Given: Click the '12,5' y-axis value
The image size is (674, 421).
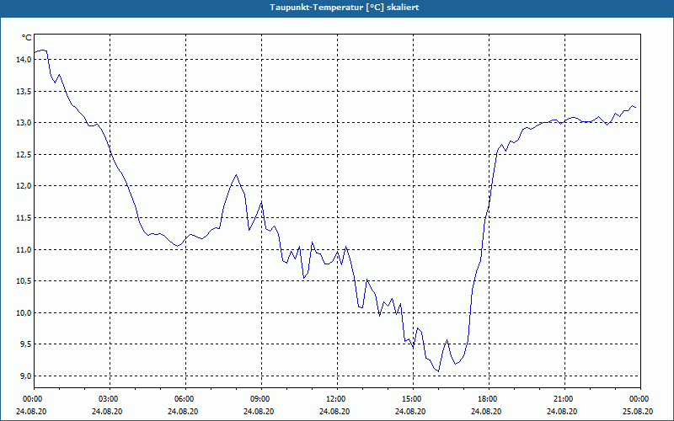Looking at the screenshot, I should [24, 155].
